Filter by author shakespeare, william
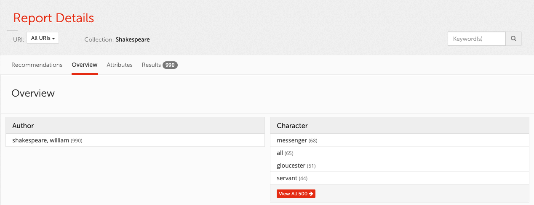This screenshot has height=205, width=534. tap(40, 140)
